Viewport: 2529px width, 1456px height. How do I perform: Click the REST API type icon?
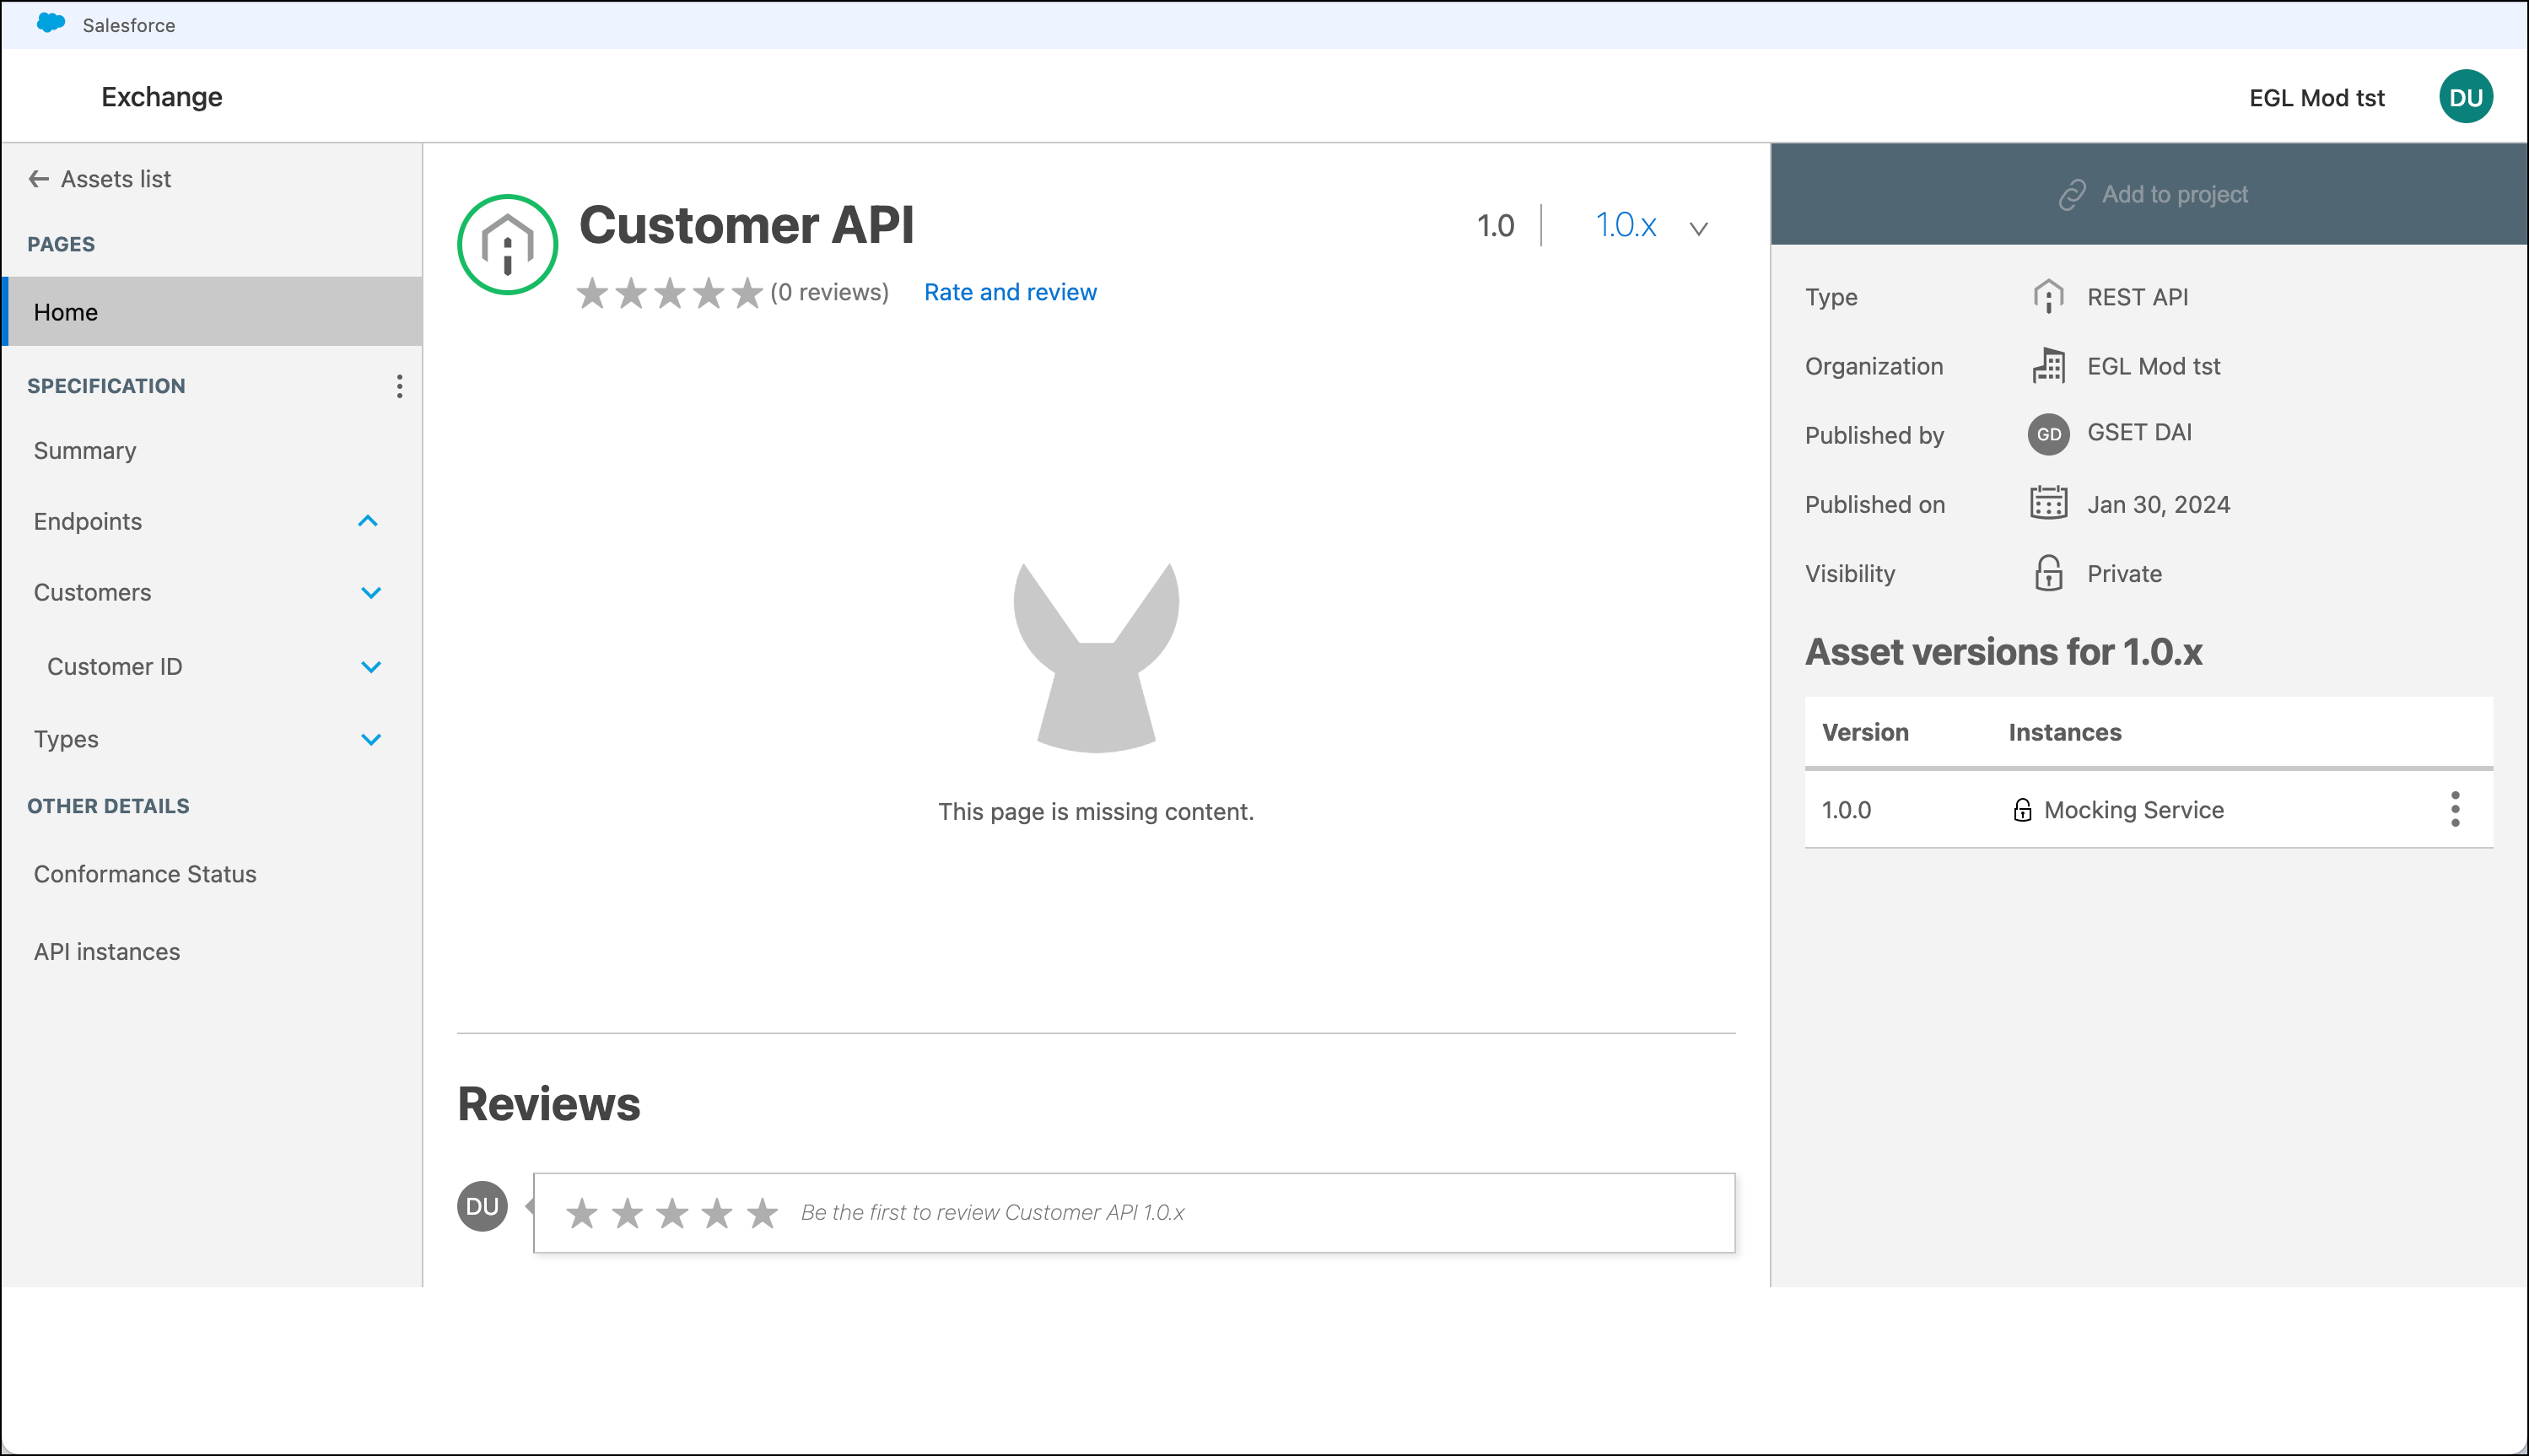coord(2048,297)
